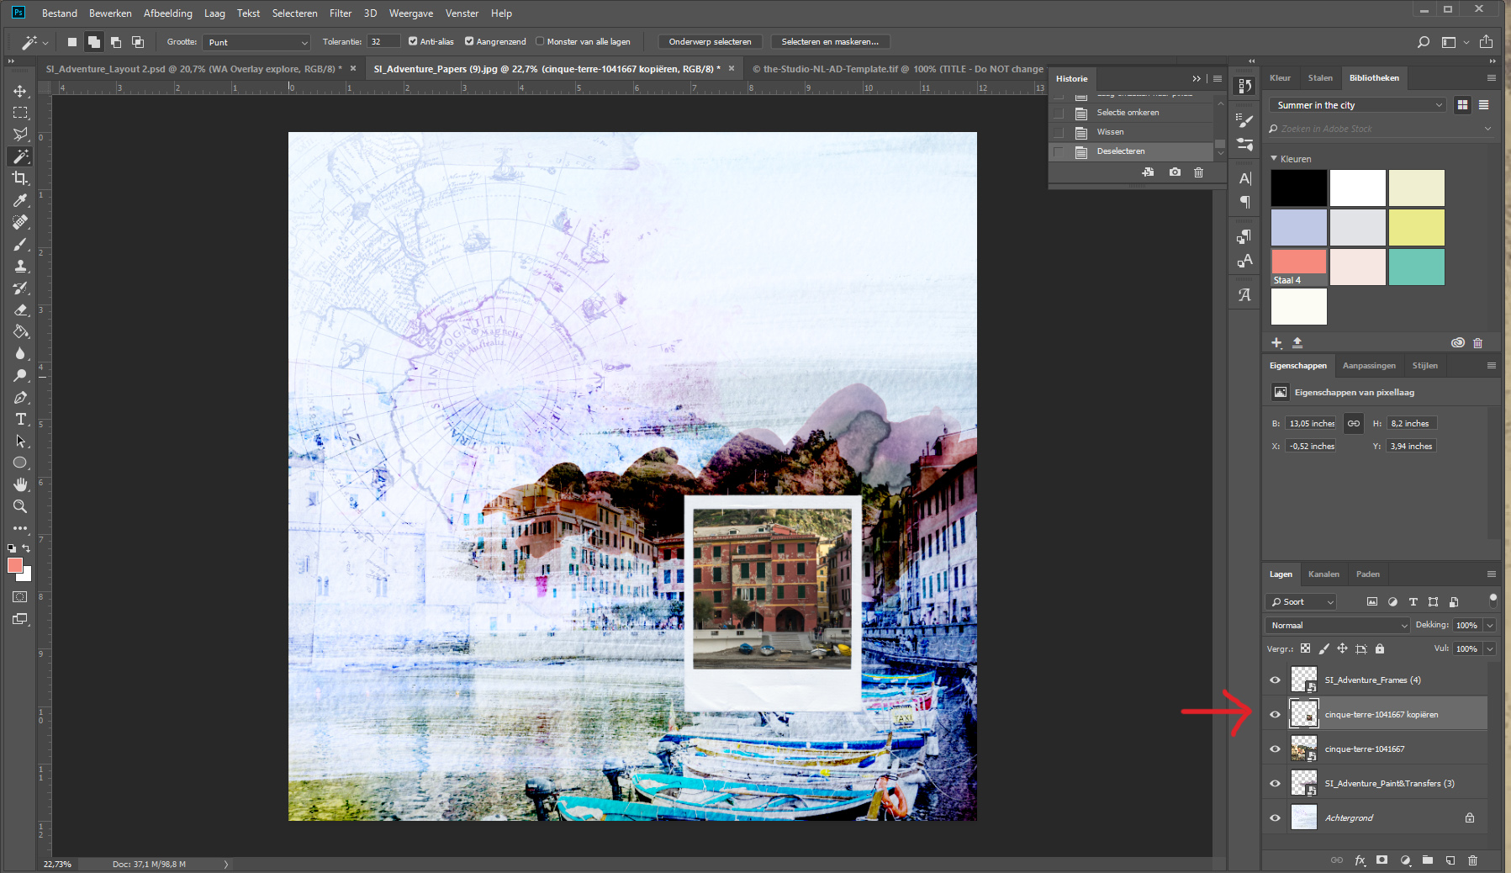Select the Hand tool

pos(20,484)
